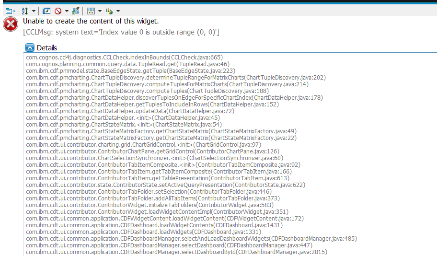Click the red error X icon
This screenshot has height=256, width=437.
(11, 24)
